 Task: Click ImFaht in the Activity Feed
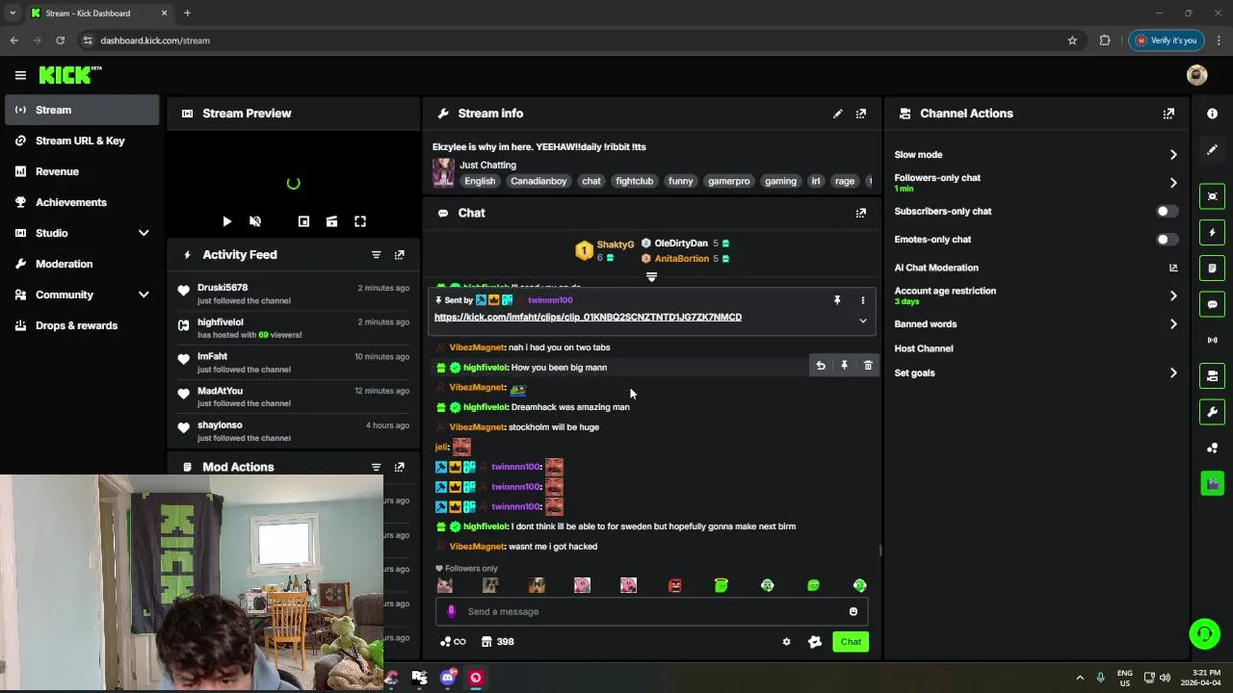click(212, 356)
